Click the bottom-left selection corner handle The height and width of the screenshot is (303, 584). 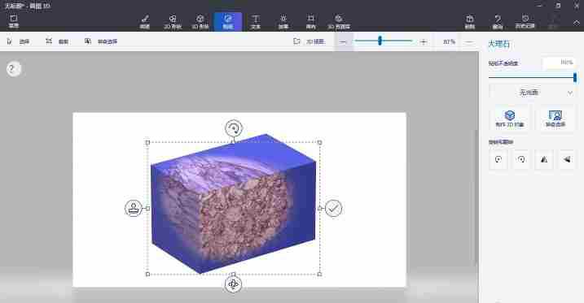click(147, 274)
